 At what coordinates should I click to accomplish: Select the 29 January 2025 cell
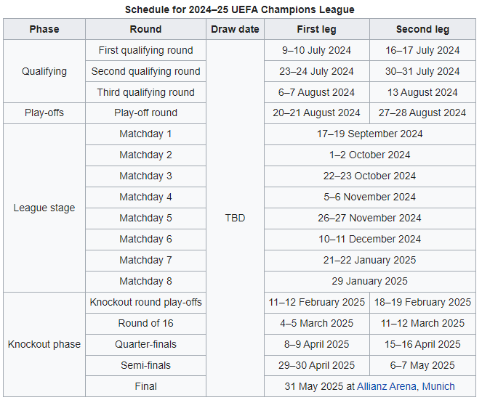[x=369, y=281]
